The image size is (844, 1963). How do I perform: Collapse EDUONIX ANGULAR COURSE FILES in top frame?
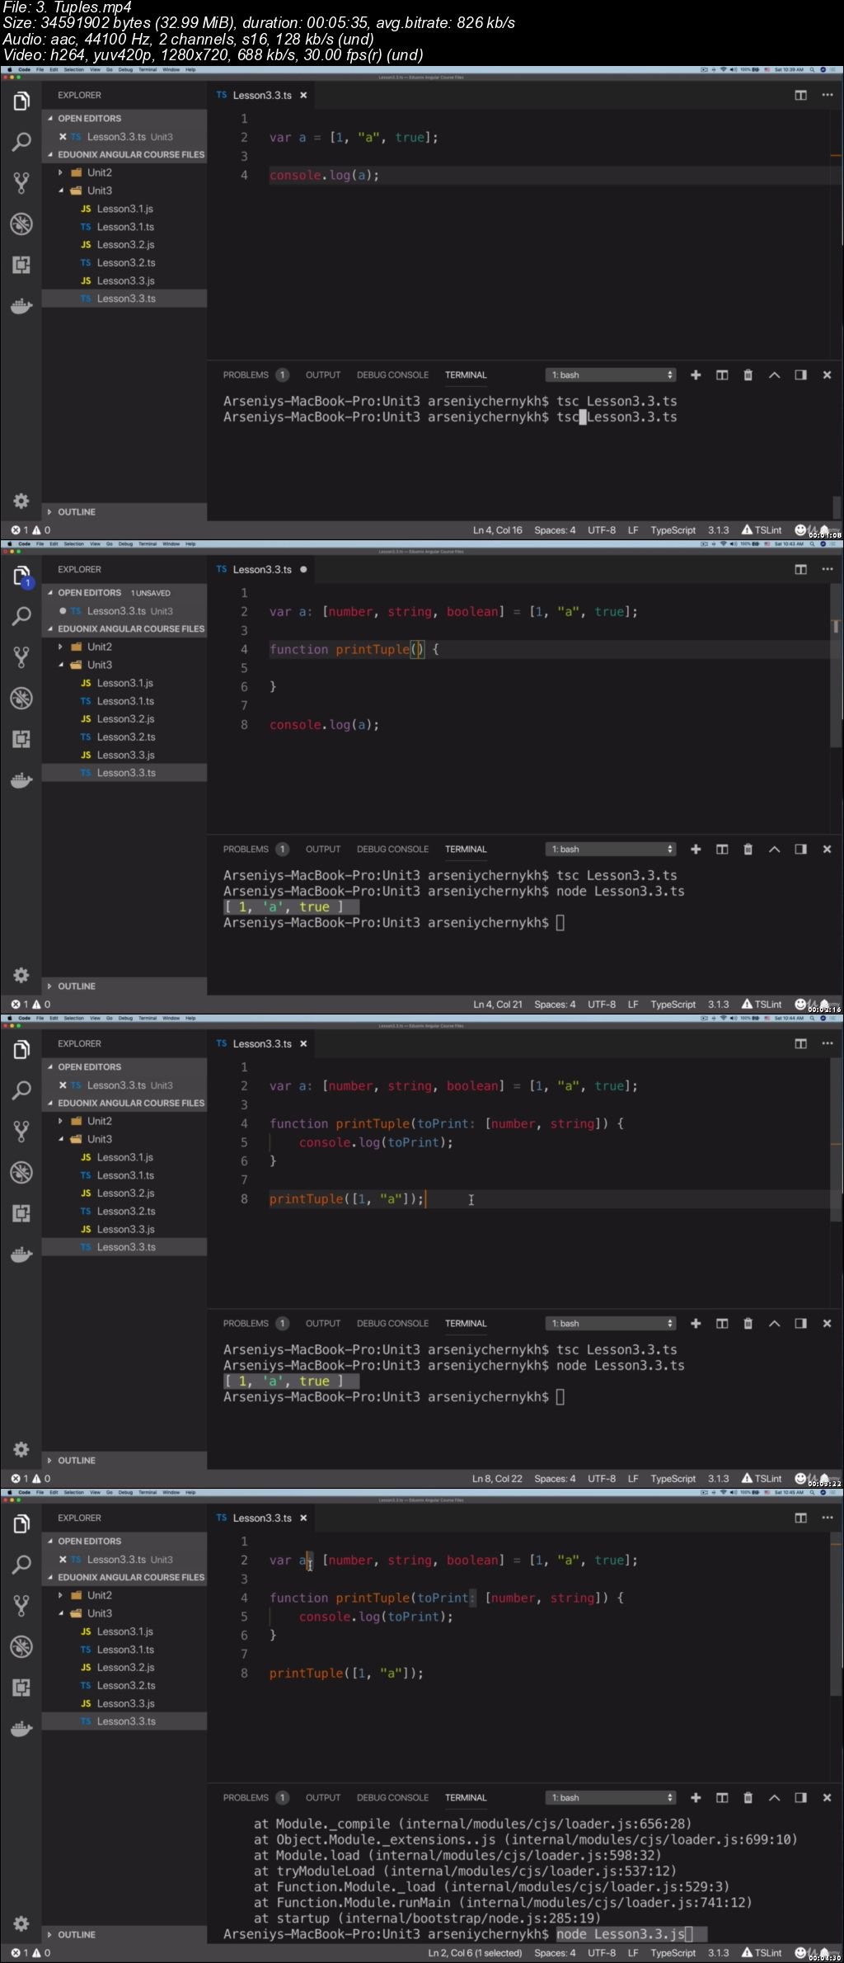click(124, 154)
